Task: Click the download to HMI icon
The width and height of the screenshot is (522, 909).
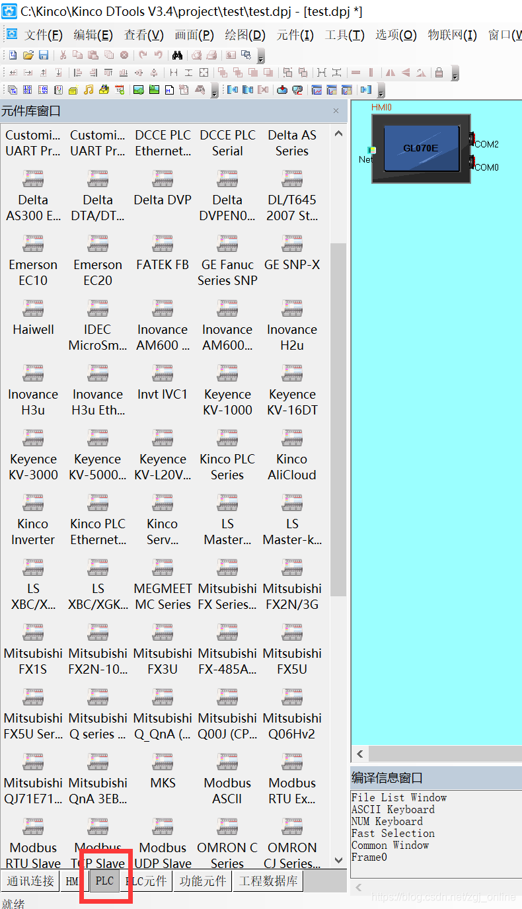Action: point(282,89)
